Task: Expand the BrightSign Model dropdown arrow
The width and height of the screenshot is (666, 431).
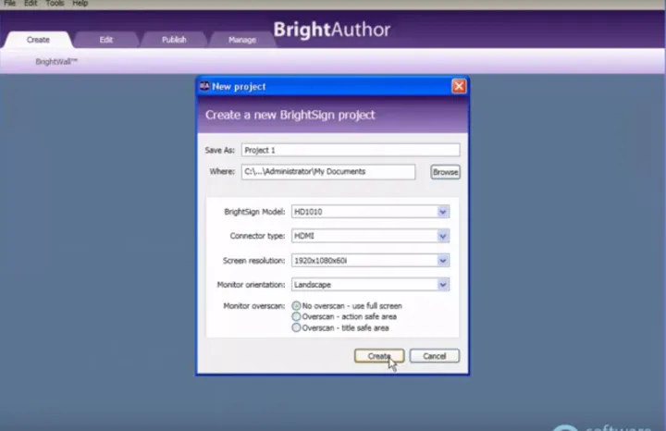Action: (x=442, y=212)
